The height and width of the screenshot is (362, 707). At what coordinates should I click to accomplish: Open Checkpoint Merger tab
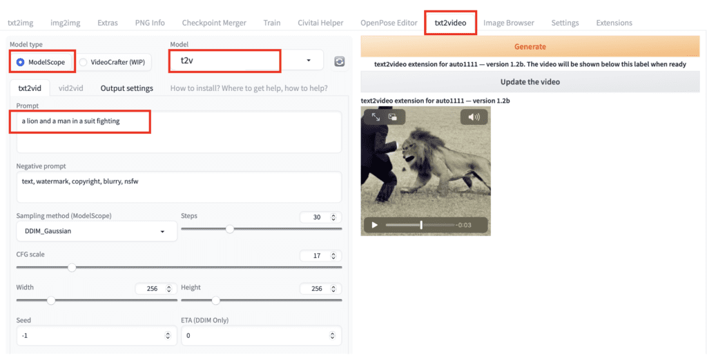tap(214, 23)
